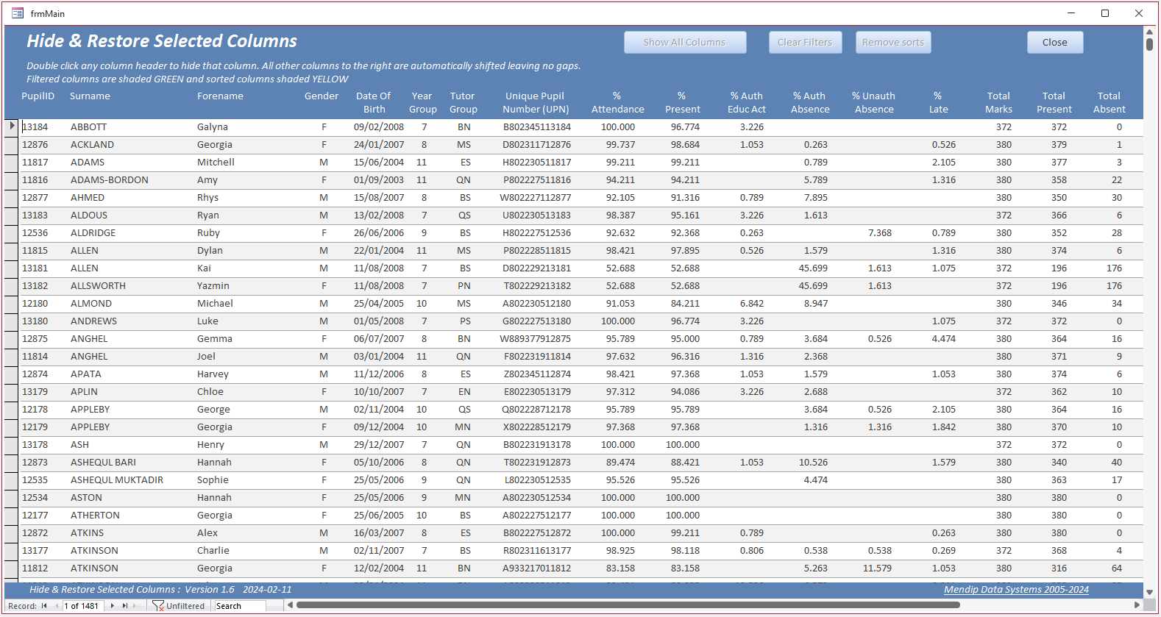Select surname cell 'ADAMS-BORDON'
This screenshot has height=617, width=1161.
(x=110, y=180)
